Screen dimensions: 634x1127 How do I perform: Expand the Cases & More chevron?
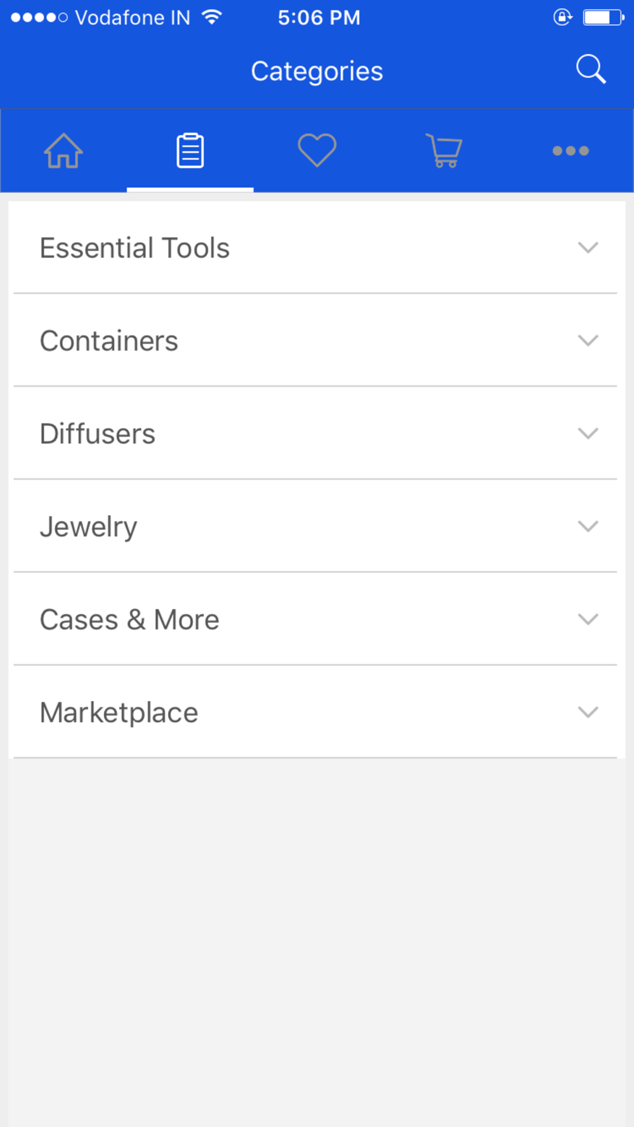point(588,619)
